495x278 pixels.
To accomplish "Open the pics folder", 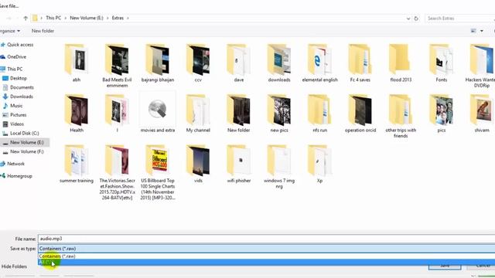I will [x=442, y=114].
